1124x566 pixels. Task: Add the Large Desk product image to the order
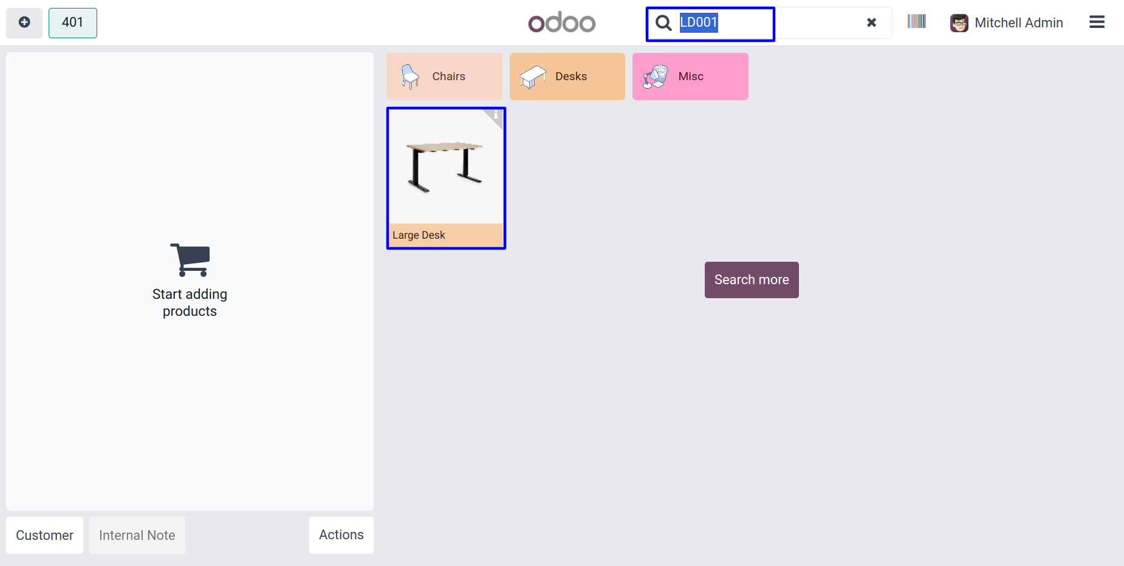[445, 167]
